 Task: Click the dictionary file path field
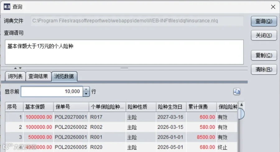(x=137, y=21)
